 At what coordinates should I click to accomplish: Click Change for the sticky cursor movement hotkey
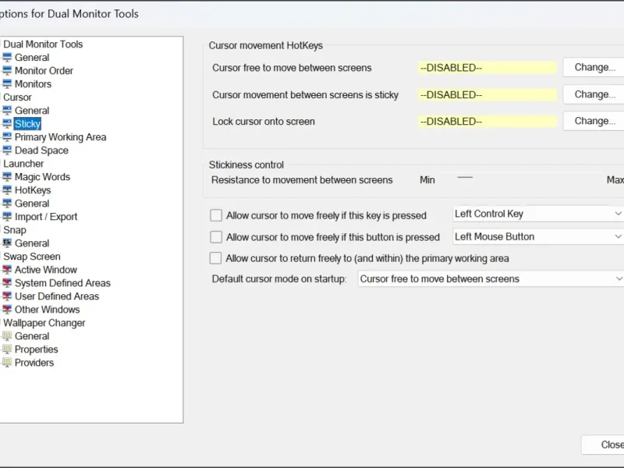(594, 94)
